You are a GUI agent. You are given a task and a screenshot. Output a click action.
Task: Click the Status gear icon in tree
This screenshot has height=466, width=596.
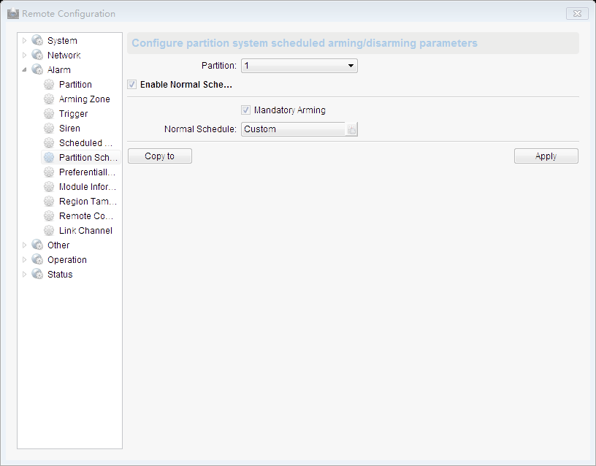pyautogui.click(x=37, y=274)
